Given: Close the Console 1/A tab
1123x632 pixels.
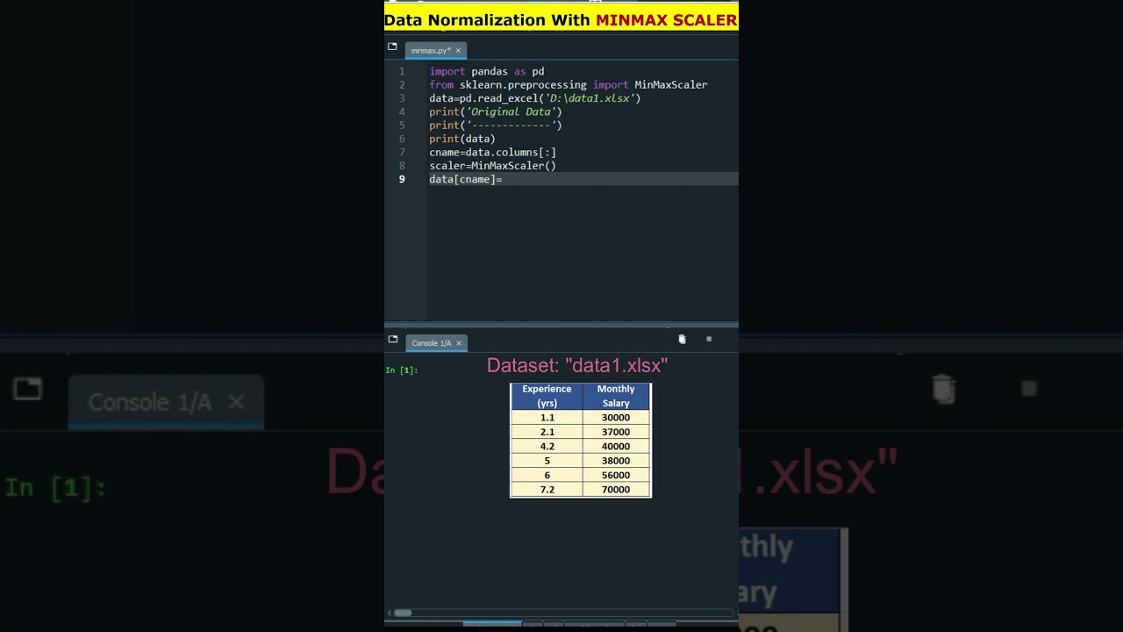Looking at the screenshot, I should pyautogui.click(x=458, y=343).
